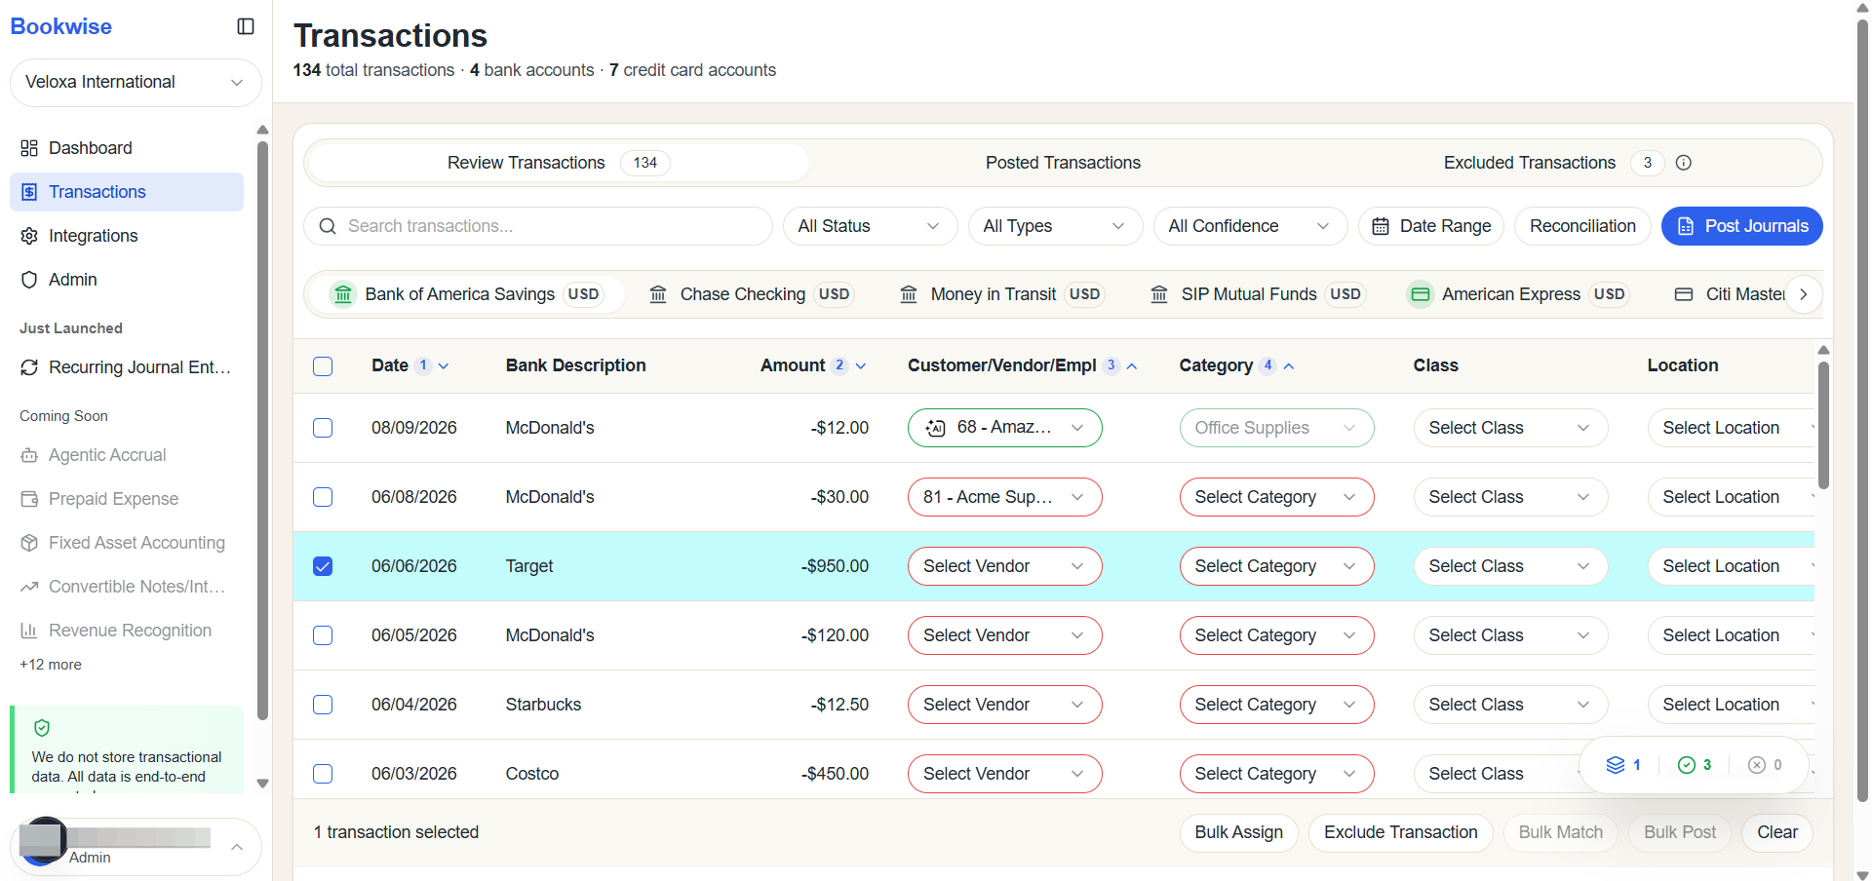The width and height of the screenshot is (1872, 881).
Task: Click the crossed circle status count
Action: point(1765,765)
